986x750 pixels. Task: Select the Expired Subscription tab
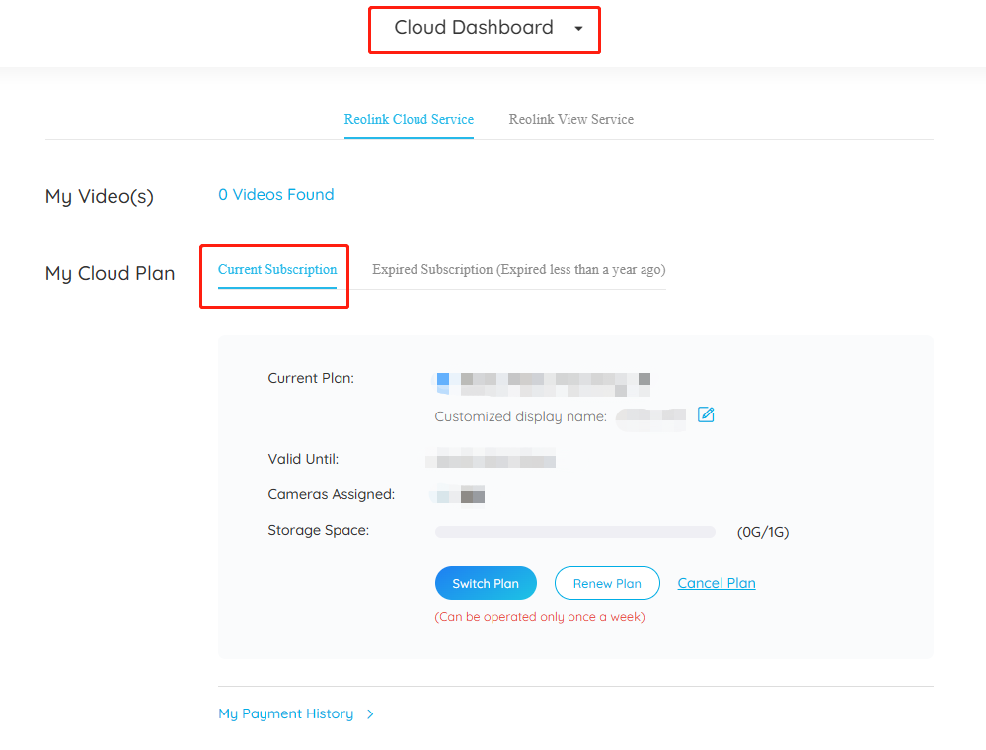(519, 269)
